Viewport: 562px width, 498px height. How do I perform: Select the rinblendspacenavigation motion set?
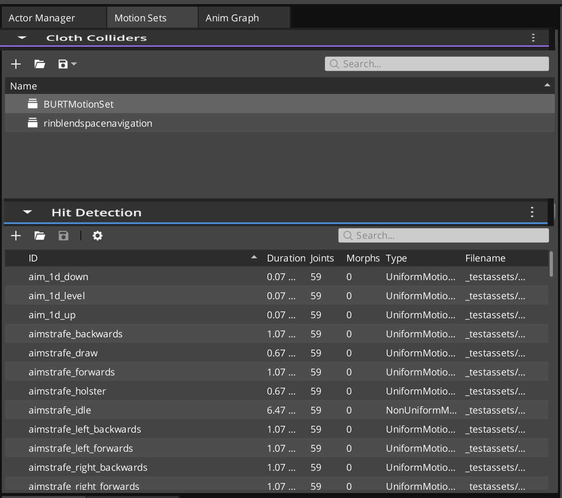tap(98, 123)
